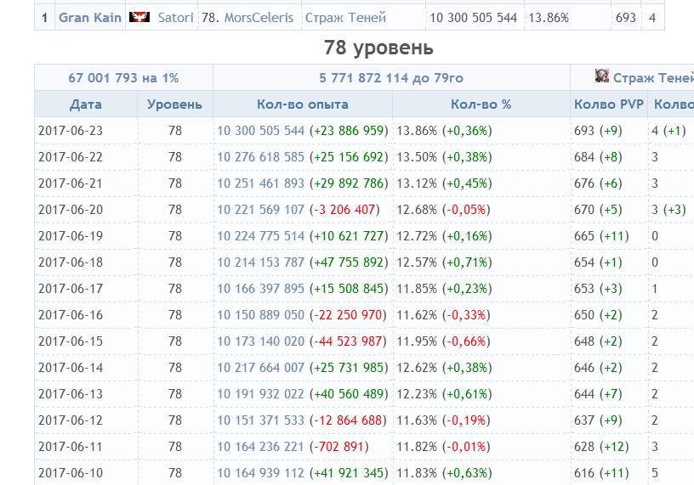Screen dimensions: 694x485
Task: Sort table by Дата column header
Action: point(85,104)
